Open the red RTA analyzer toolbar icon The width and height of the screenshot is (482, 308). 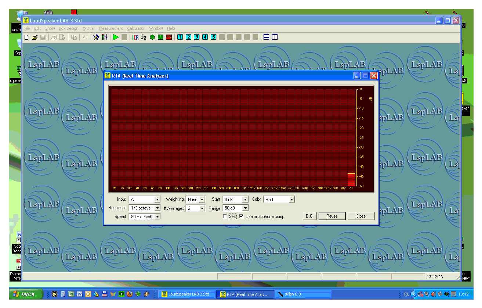point(169,37)
